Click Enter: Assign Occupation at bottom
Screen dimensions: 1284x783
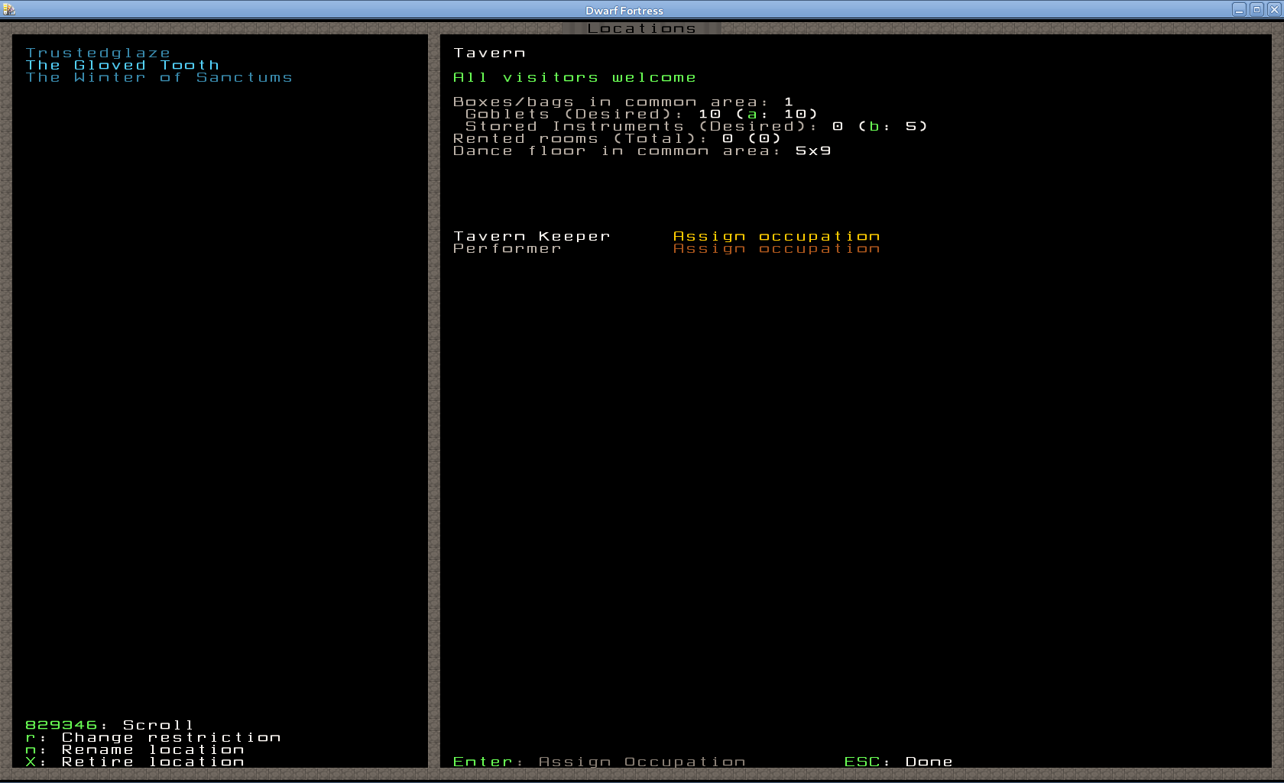[x=598, y=762]
